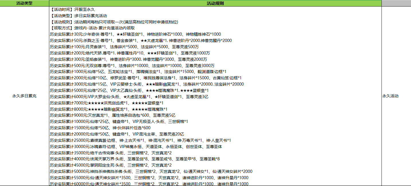The image size is (411, 186).
Task: Click the 【活动规则】 line about claiming once per tier
Action: point(114,22)
